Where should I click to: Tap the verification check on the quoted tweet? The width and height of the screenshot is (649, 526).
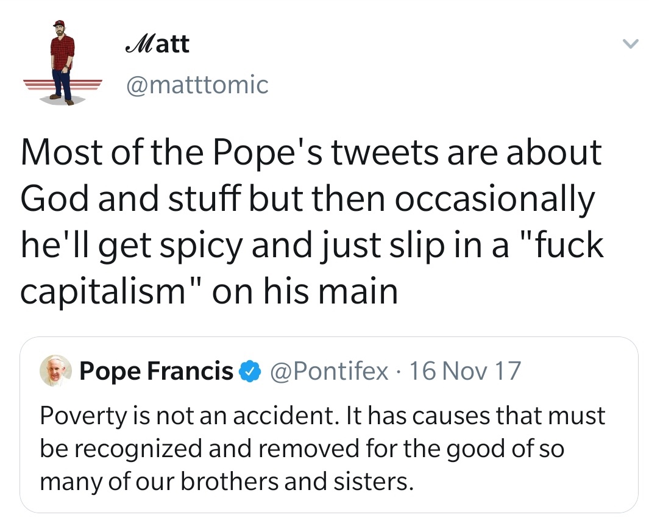249,371
